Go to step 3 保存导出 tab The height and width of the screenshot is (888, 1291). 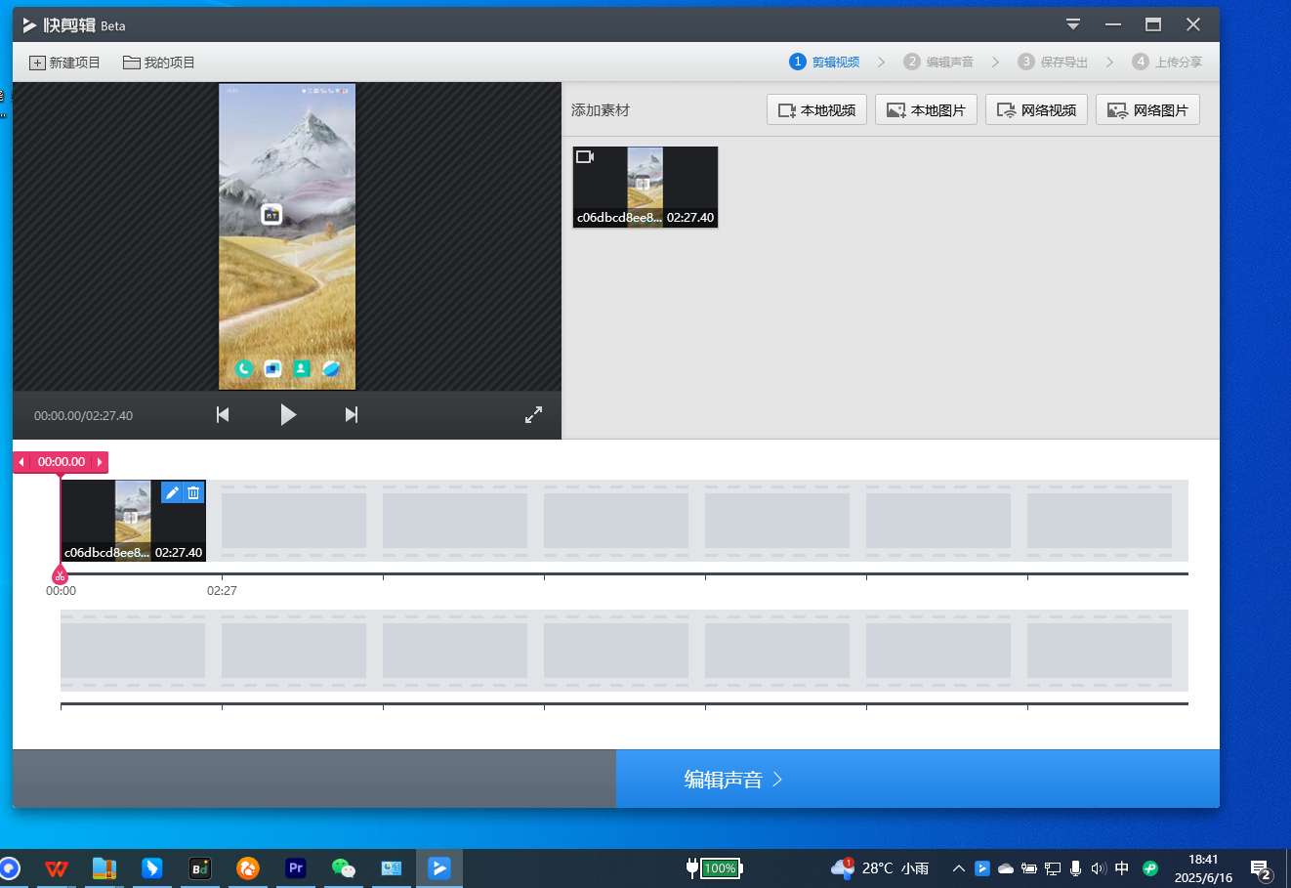coord(1053,62)
